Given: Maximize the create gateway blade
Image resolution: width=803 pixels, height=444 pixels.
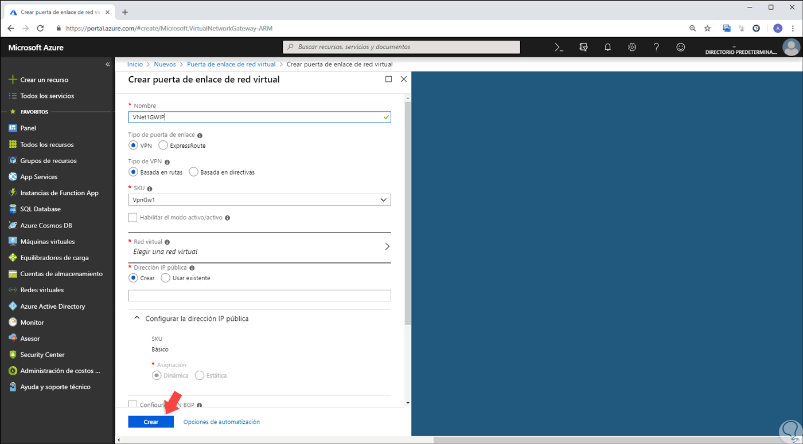Looking at the screenshot, I should [x=388, y=79].
